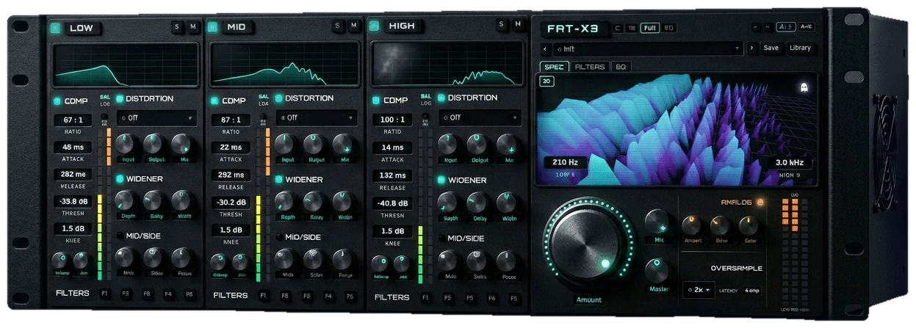Click the HIGH band -40.8 dB threshold field

coord(392,203)
